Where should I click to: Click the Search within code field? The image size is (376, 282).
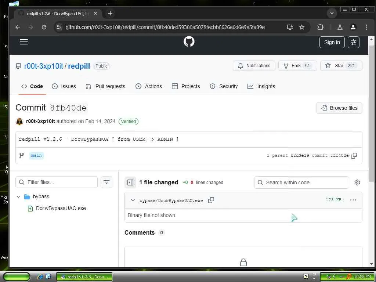click(x=301, y=182)
